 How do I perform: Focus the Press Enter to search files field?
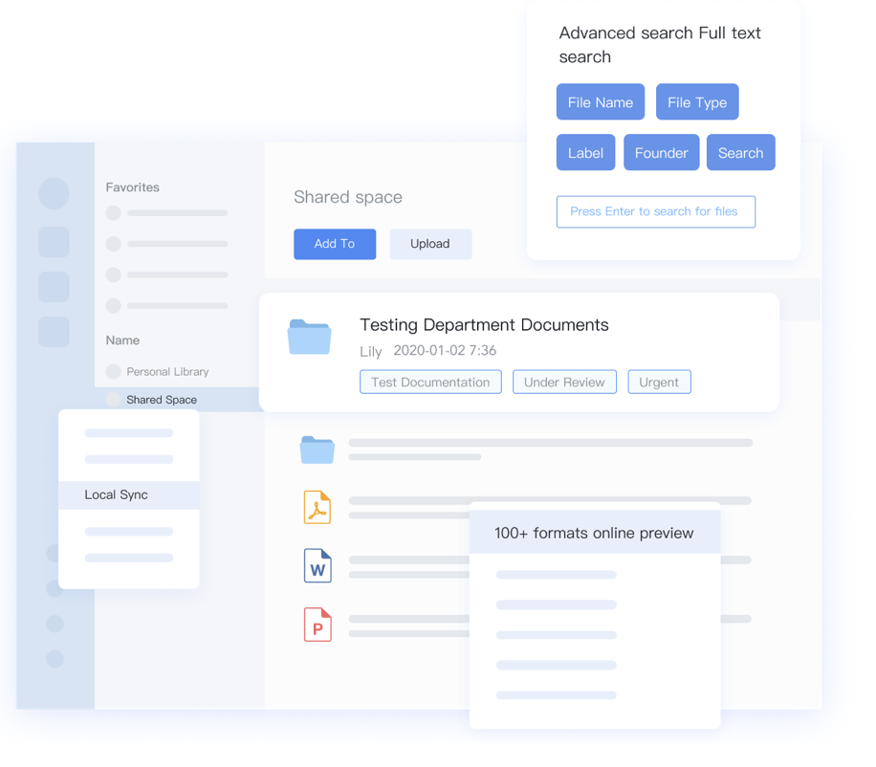click(x=655, y=211)
